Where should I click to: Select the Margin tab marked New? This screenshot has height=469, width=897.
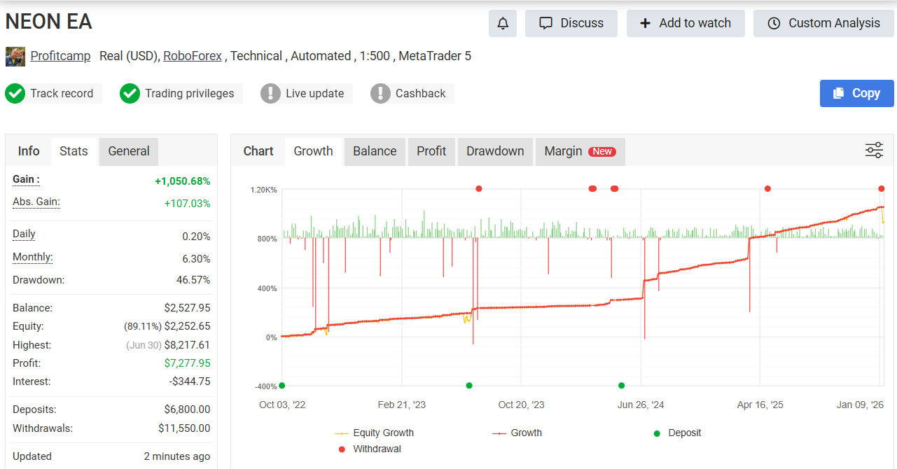tap(580, 151)
